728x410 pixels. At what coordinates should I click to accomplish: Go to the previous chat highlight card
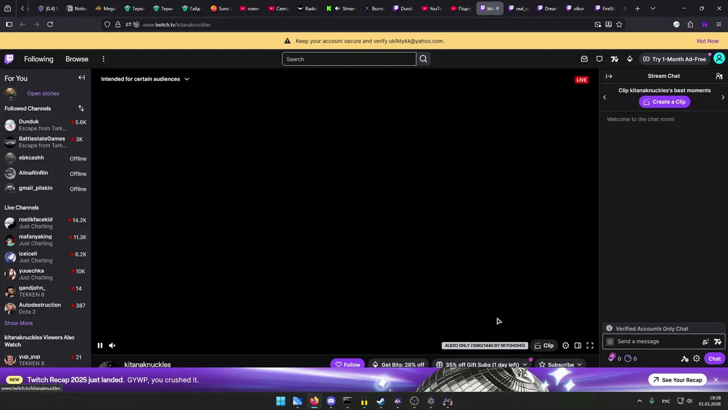[605, 97]
